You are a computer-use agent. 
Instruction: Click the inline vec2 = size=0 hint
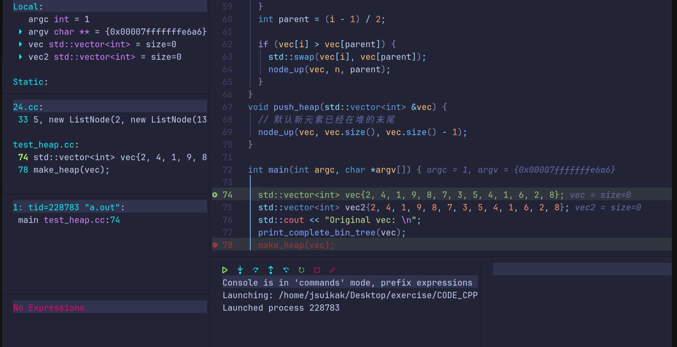[608, 207]
